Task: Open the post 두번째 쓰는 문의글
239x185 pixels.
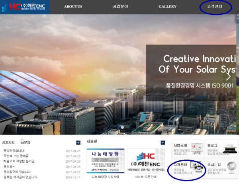Action: (x=16, y=156)
